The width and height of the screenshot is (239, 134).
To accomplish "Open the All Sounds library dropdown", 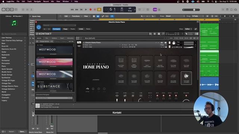I will click(18, 16).
